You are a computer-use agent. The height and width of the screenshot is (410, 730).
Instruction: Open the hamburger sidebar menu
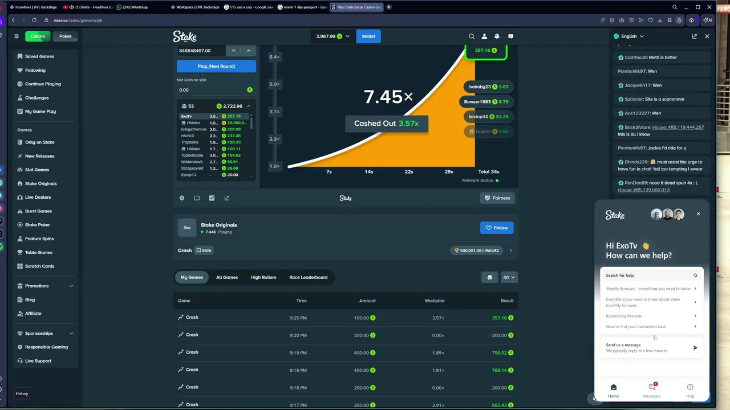pos(17,36)
